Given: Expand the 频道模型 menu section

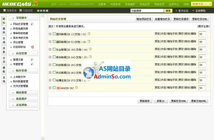Looking at the screenshot, I should coord(23,92).
